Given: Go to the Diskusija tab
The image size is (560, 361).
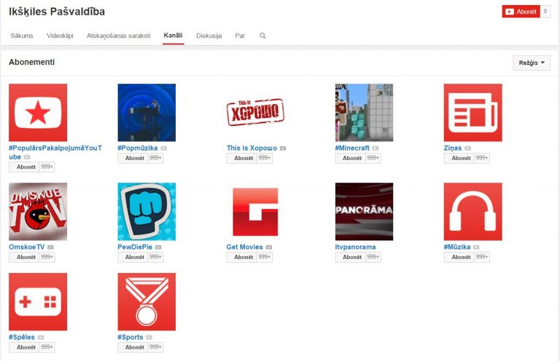Looking at the screenshot, I should click(x=209, y=36).
